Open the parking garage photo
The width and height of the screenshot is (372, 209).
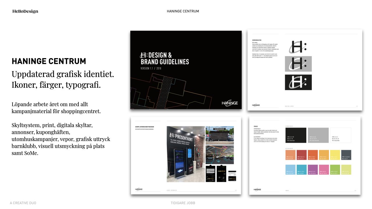pos(220,154)
